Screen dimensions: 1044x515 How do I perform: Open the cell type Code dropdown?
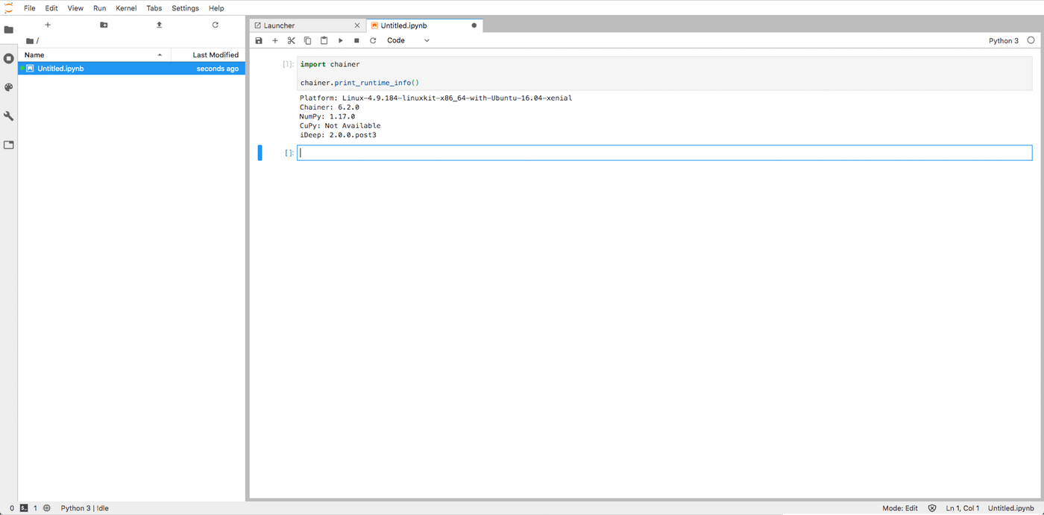click(408, 40)
